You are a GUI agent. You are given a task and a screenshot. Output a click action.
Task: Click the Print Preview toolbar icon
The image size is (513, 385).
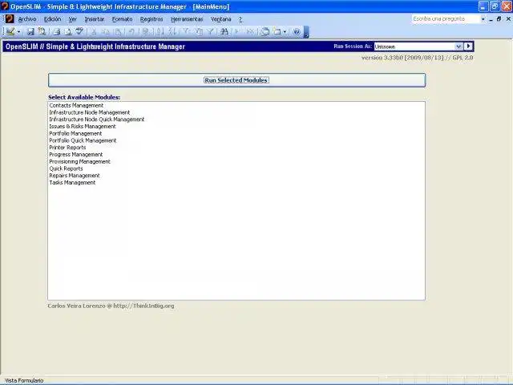(x=68, y=31)
